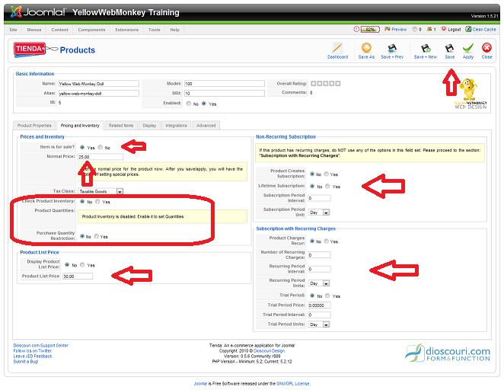Click the Normal Price input field
Screen dimensions: 504x390
click(100, 157)
